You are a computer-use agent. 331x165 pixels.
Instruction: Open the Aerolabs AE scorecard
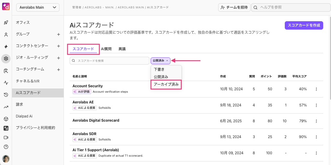[83, 102]
